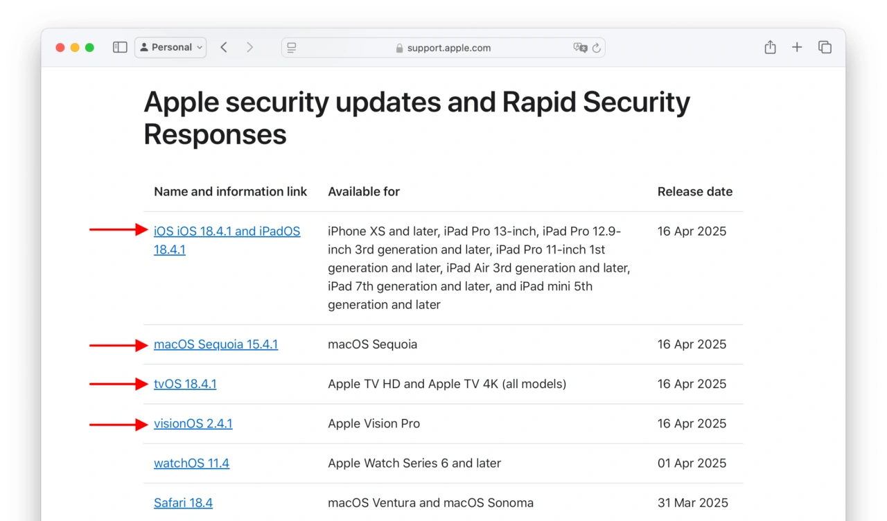Open the tvOS 18.4.1 link
This screenshot has width=887, height=521.
[x=185, y=384]
